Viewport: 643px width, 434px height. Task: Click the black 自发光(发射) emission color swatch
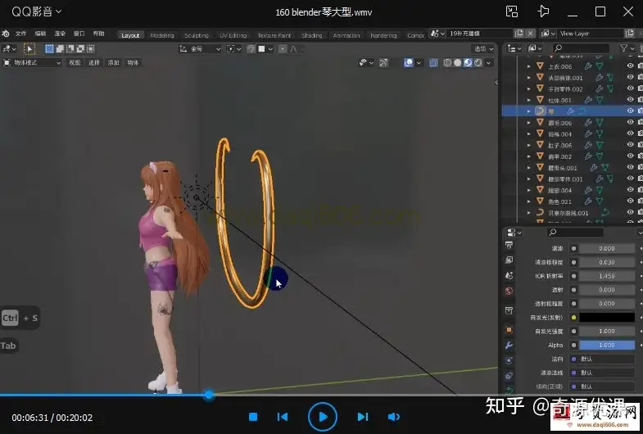click(607, 317)
